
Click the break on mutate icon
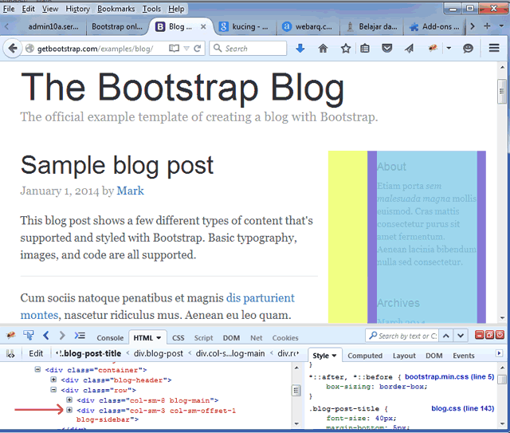pyautogui.click(x=10, y=353)
